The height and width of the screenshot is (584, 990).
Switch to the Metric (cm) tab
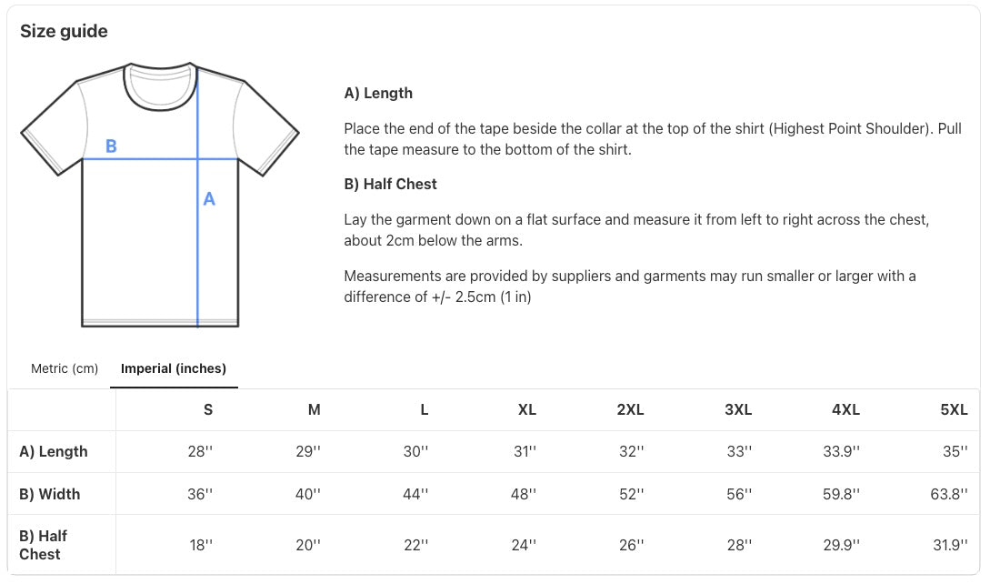pos(65,368)
